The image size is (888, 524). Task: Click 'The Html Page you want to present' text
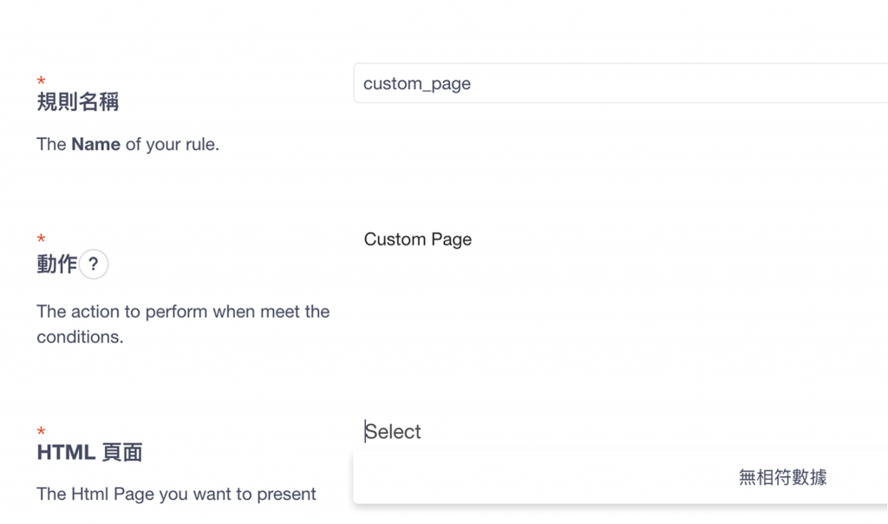[176, 495]
